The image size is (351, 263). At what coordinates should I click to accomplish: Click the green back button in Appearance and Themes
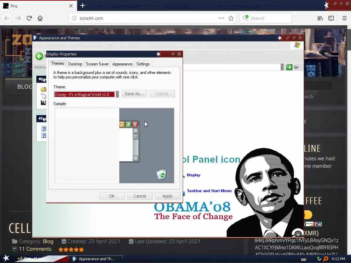[39, 56]
